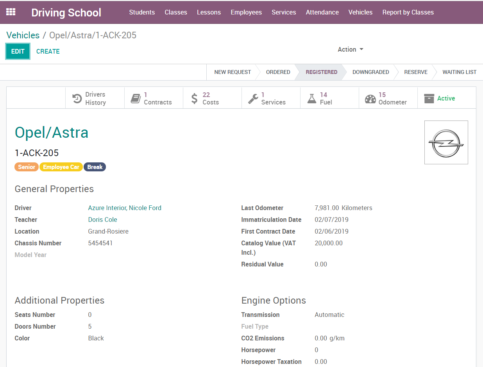Open Drivers History clock icon

pyautogui.click(x=77, y=99)
